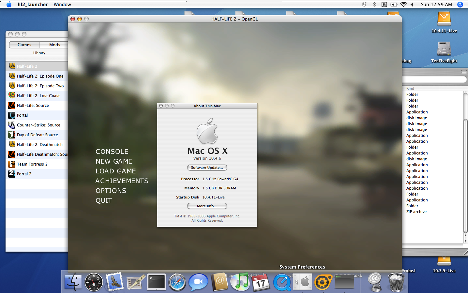Viewport: 468px width, 293px height.
Task: Select the Half-Life 2 game icon in library
Action: (12, 66)
